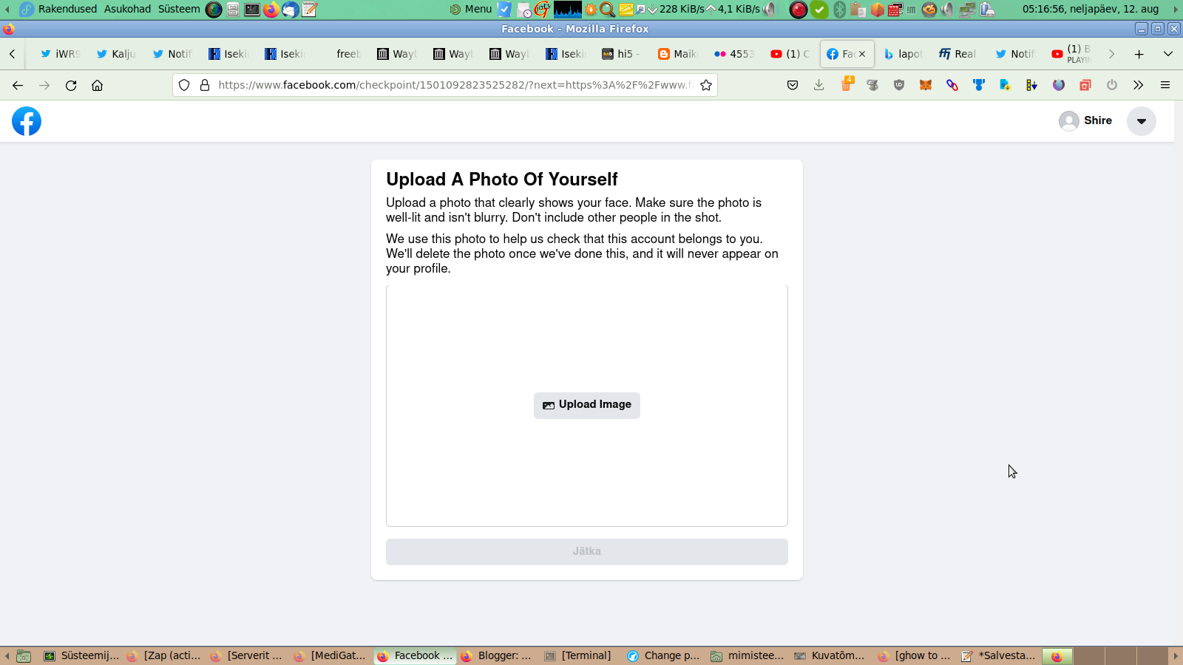Switch to the 4553 Flickr tab
1183x665 pixels.
pos(735,54)
